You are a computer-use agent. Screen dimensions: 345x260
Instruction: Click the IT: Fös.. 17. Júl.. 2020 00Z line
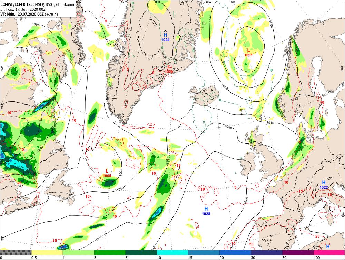point(23,9)
